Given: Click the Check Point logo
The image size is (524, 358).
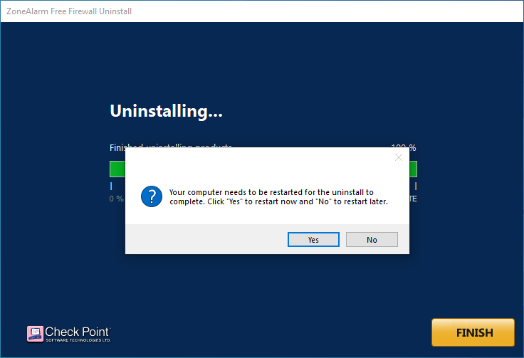Looking at the screenshot, I should [69, 334].
